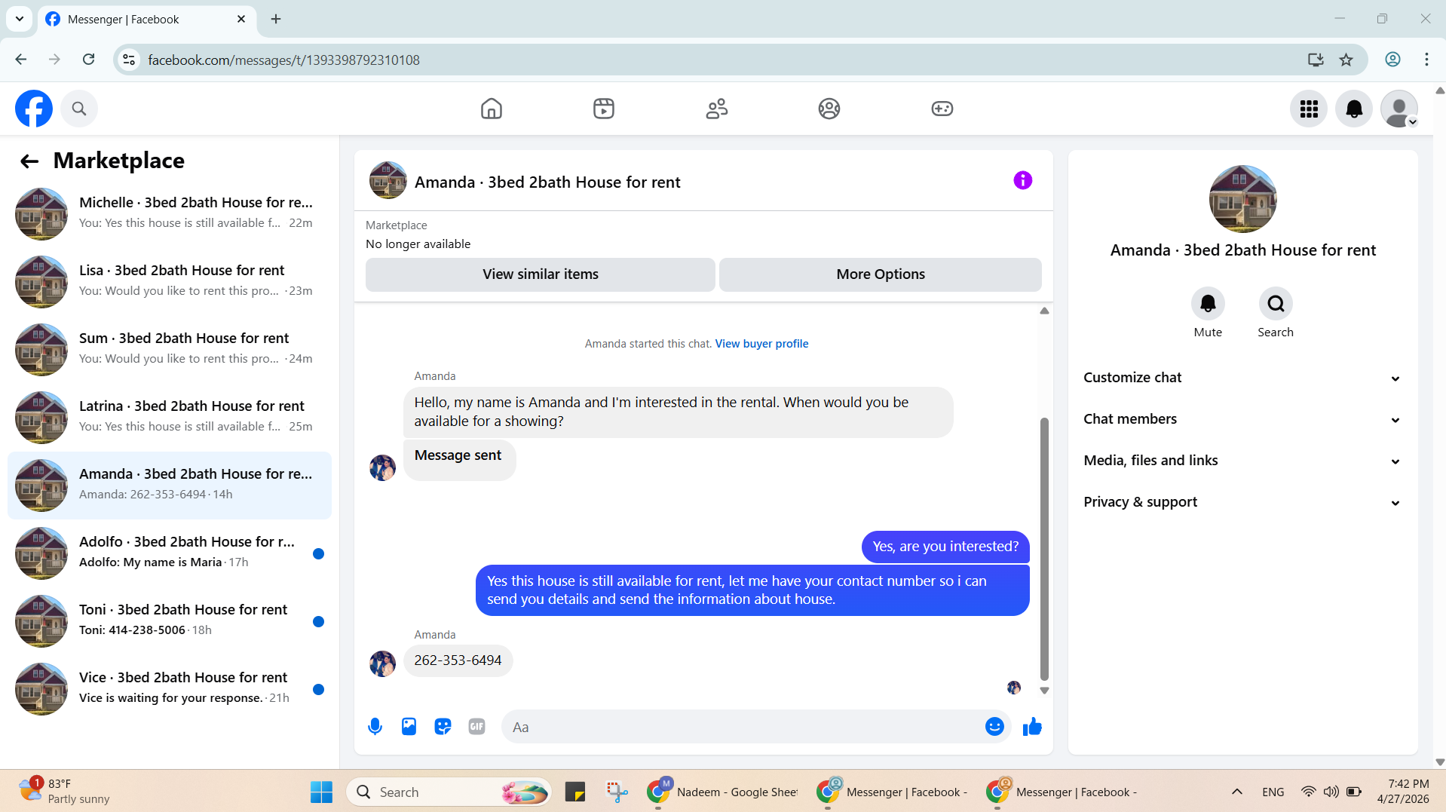
Task: Show hidden system tray icons chevron
Action: tap(1236, 792)
